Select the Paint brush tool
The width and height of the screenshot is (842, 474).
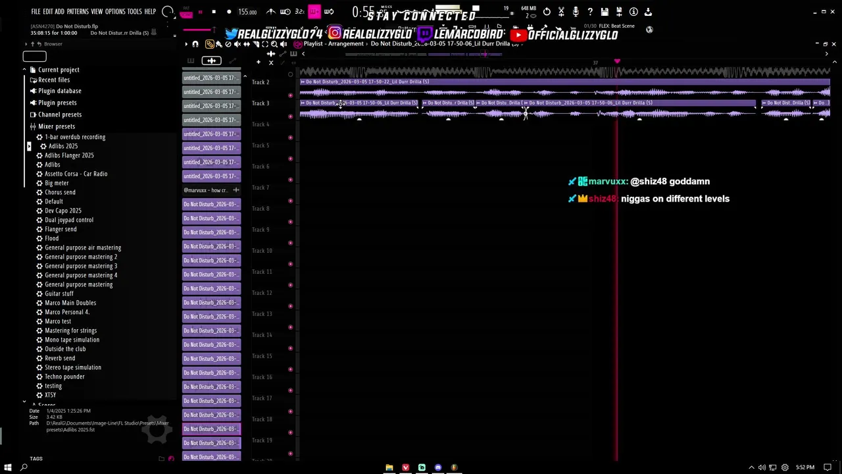point(219,44)
